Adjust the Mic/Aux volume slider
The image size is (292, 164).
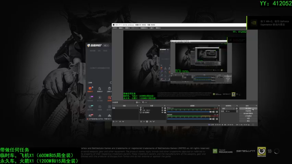[x=189, y=112]
